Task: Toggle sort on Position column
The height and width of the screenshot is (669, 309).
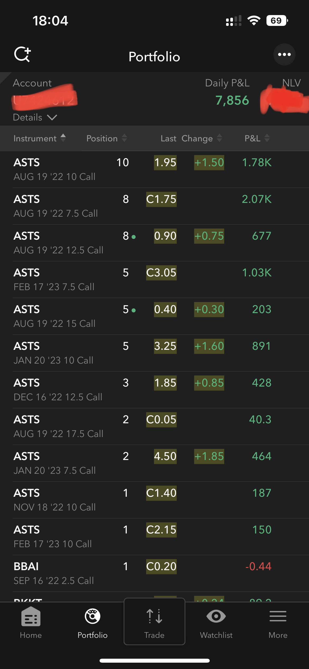Action: coord(124,138)
